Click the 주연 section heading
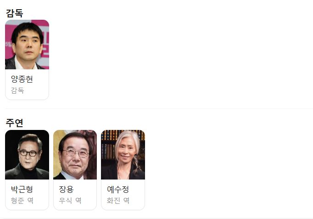Image resolution: width=313 pixels, height=219 pixels. [x=14, y=123]
